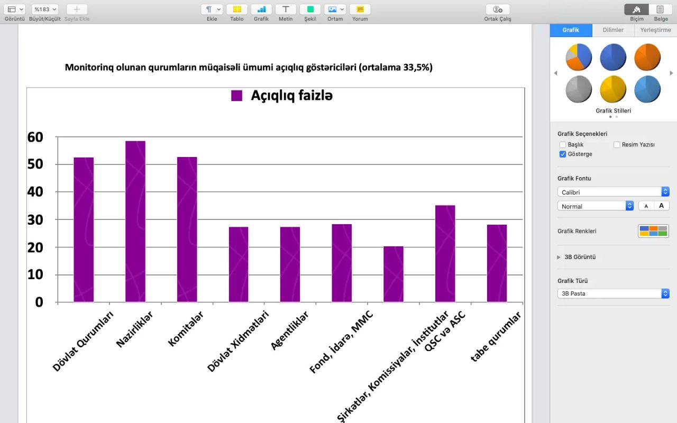Add a comment with Yorum icon
This screenshot has width=677, height=423.
point(360,10)
